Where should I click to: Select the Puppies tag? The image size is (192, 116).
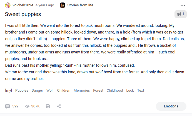click(22, 90)
